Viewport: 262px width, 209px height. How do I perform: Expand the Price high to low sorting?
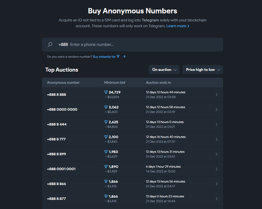pyautogui.click(x=203, y=70)
